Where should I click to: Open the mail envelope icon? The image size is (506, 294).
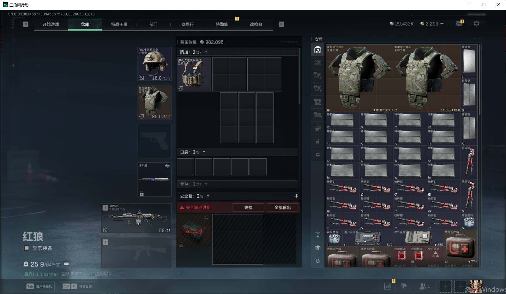(x=459, y=24)
